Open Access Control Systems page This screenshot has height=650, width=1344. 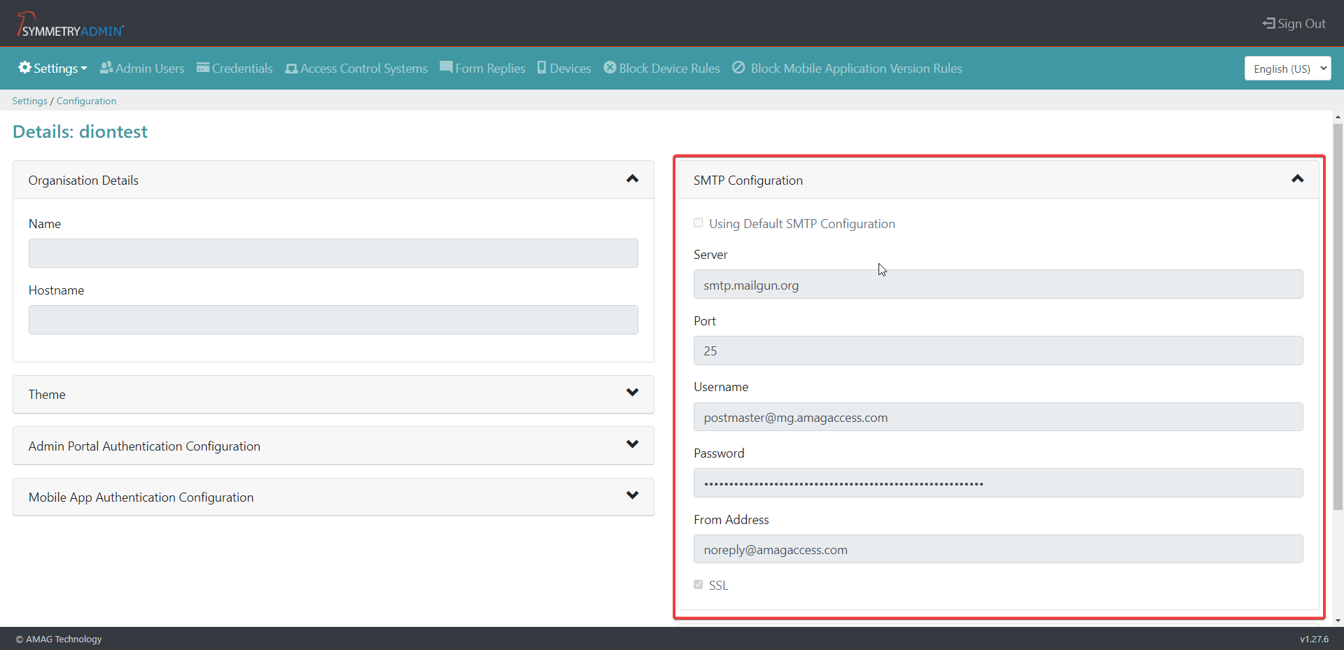pos(356,68)
